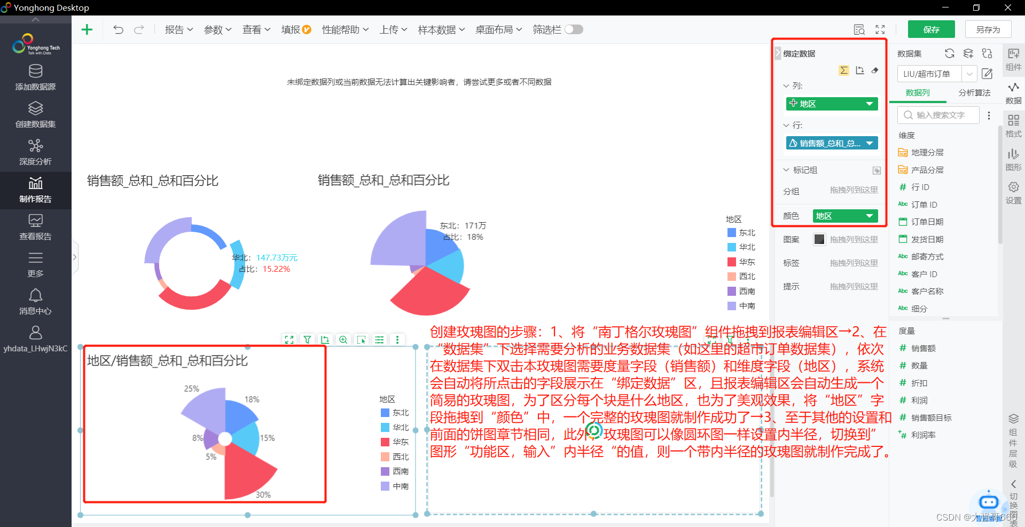Screen dimensions: 1025x527
Task: Activate the box selection tool on chart
Action: tap(361, 340)
